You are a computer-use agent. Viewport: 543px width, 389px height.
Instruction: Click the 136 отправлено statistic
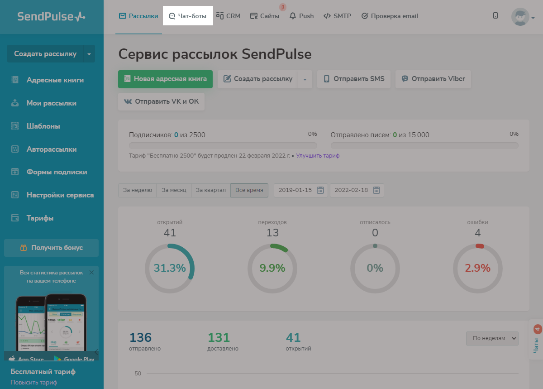click(x=145, y=341)
